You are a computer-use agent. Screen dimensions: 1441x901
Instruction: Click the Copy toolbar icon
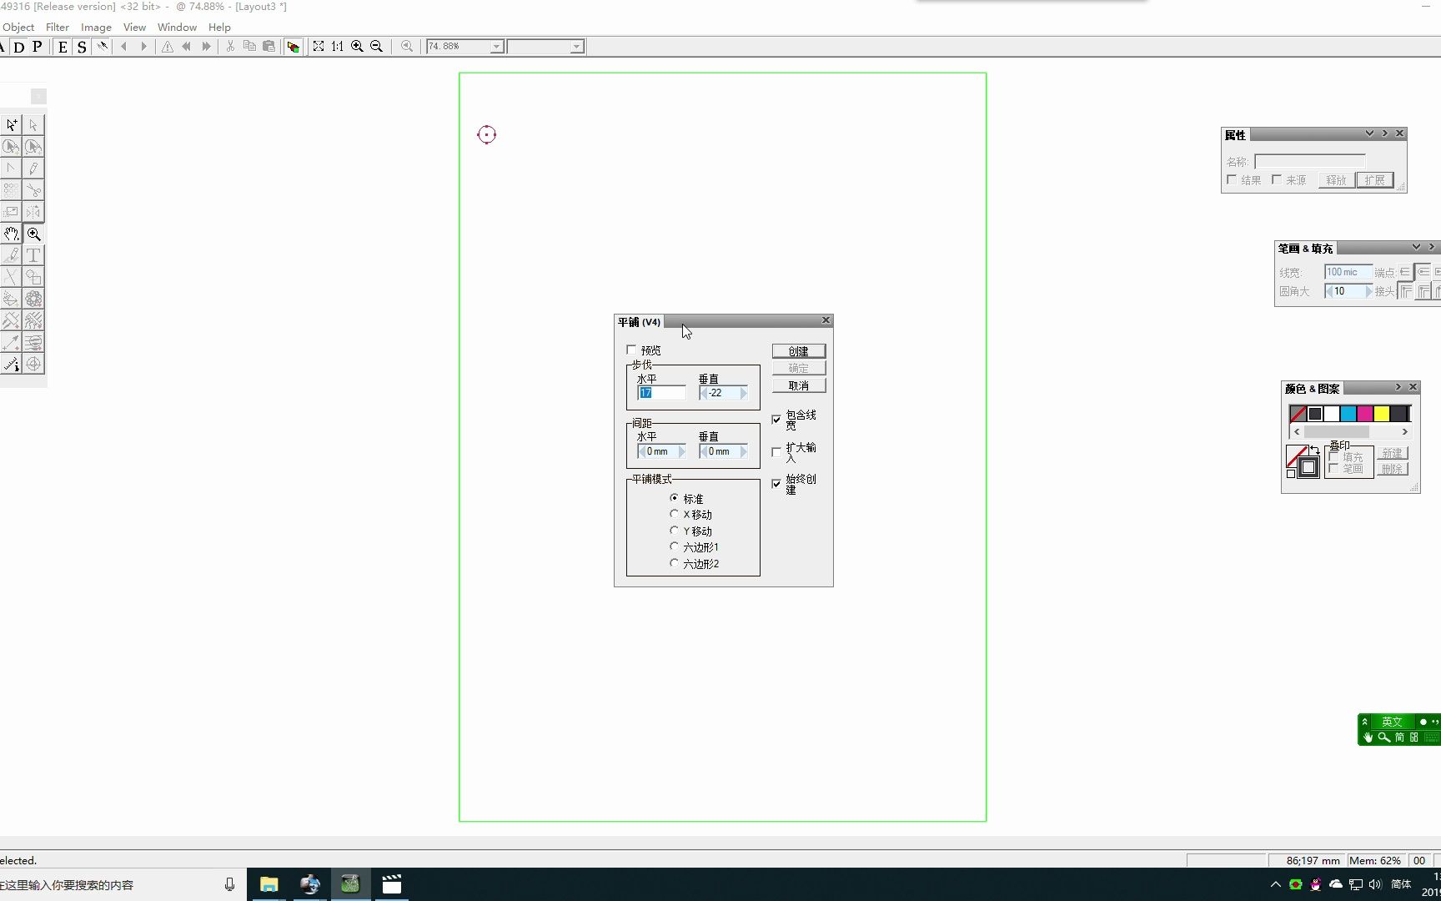[x=249, y=47]
